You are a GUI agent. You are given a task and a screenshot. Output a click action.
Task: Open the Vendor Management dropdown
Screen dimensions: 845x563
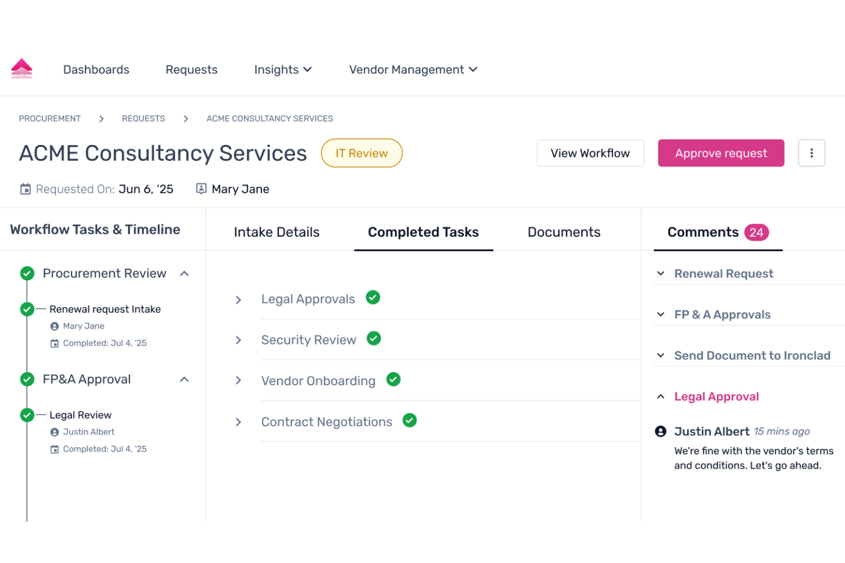pos(412,69)
